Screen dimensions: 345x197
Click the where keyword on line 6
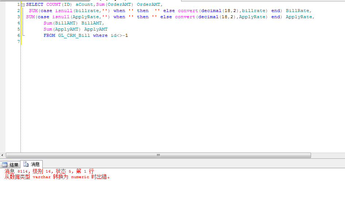[100, 35]
